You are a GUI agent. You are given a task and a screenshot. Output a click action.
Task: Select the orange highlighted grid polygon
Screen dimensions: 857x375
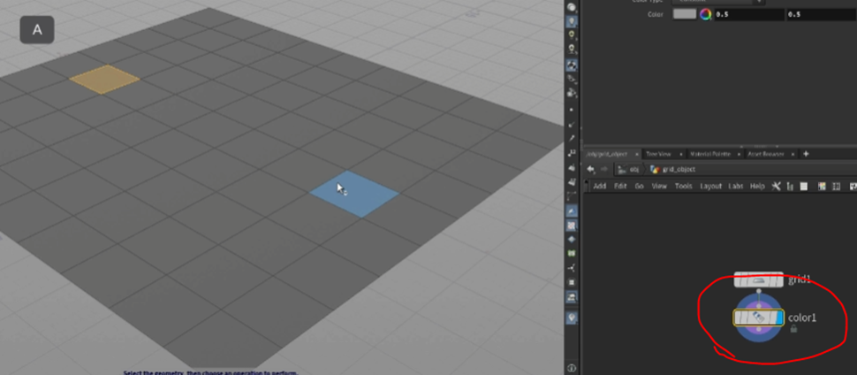pyautogui.click(x=104, y=79)
